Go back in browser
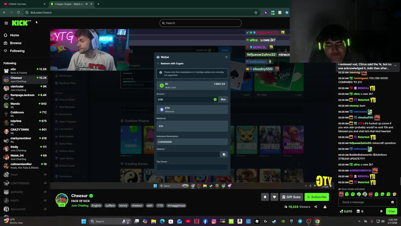The height and width of the screenshot is (226, 401). (x=4, y=13)
